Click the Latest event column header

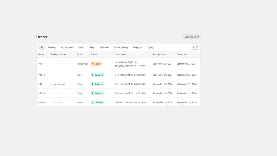[120, 54]
